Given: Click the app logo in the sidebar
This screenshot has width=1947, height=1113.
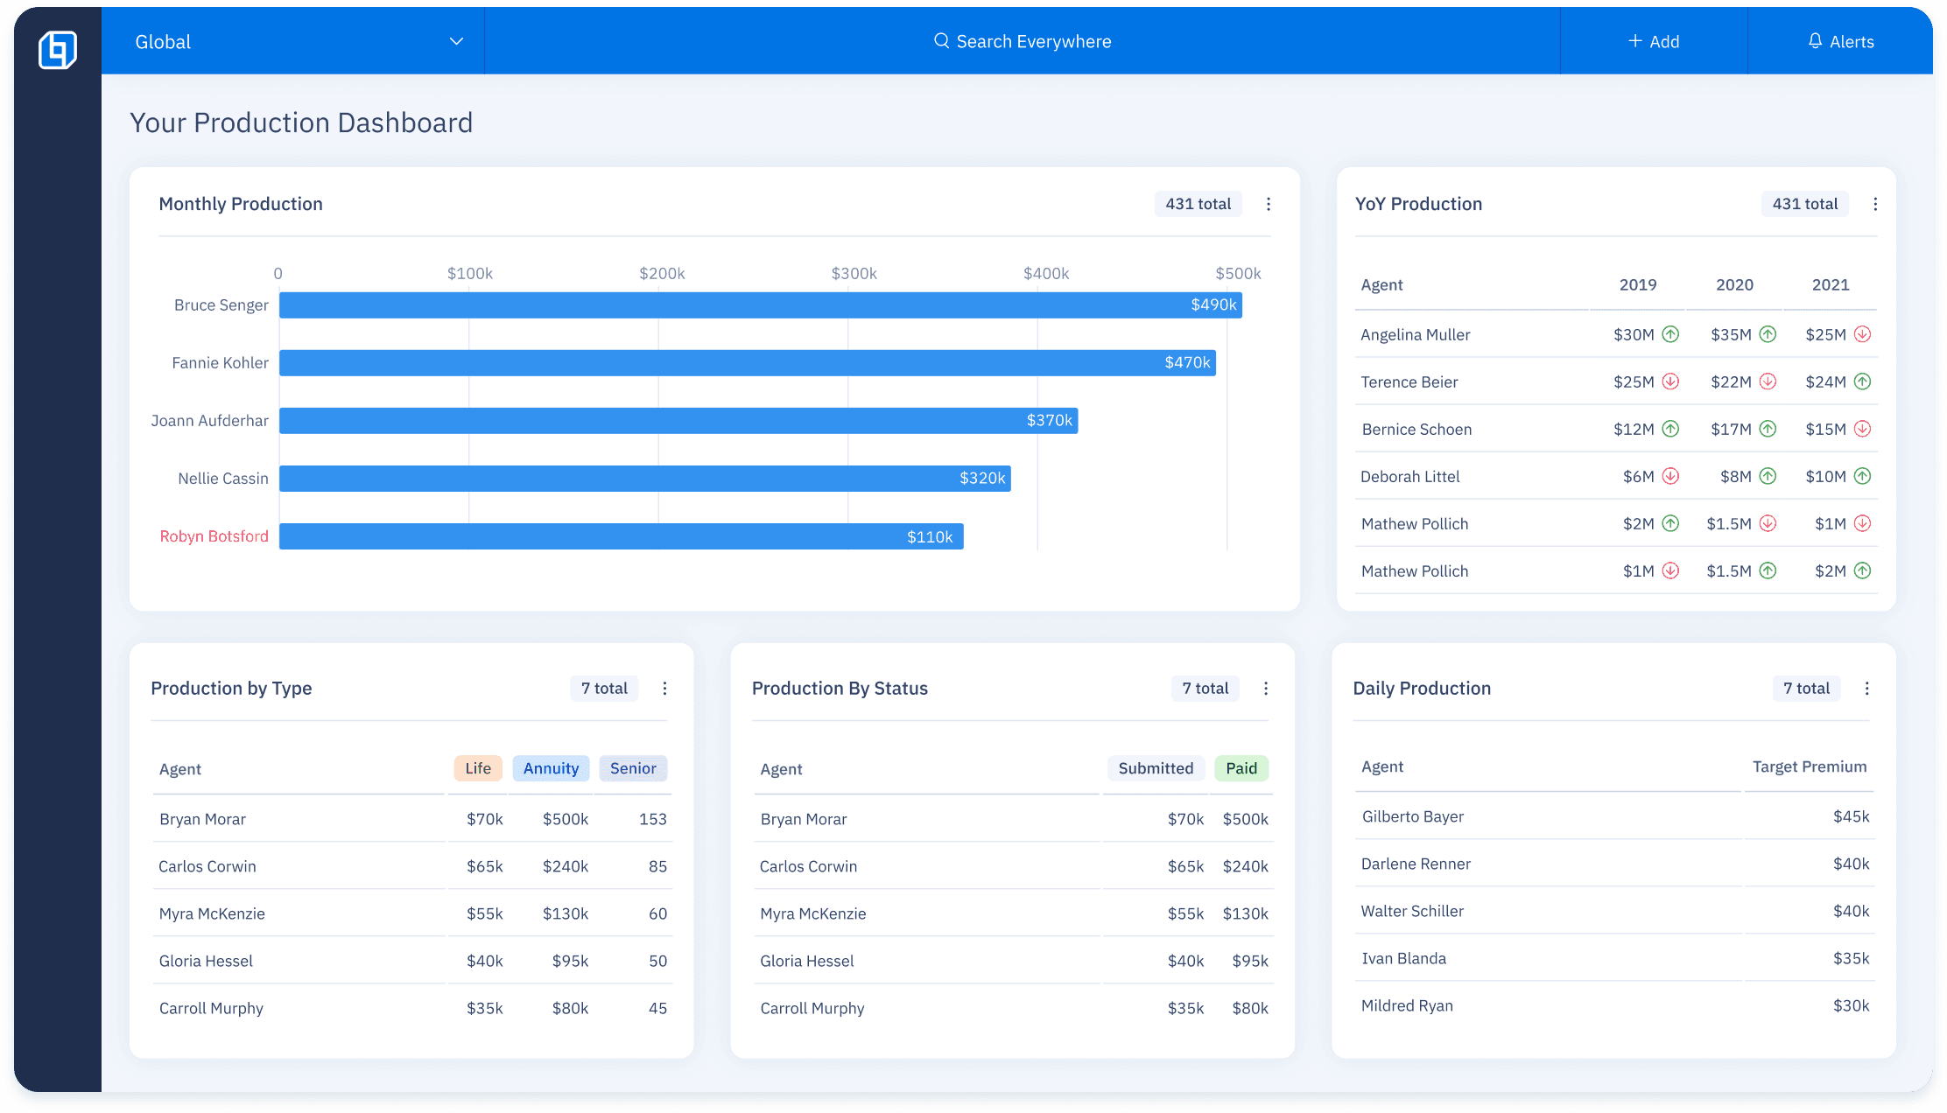Looking at the screenshot, I should click(58, 49).
